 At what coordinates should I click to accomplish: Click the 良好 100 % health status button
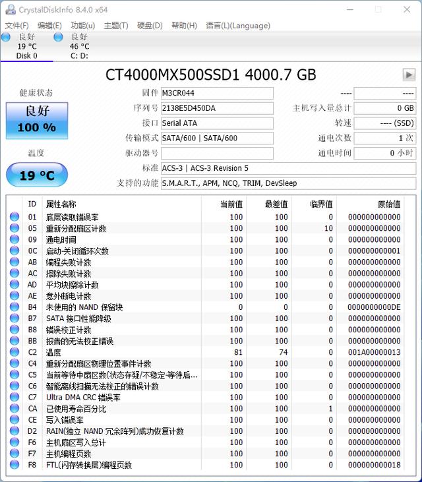(37, 121)
